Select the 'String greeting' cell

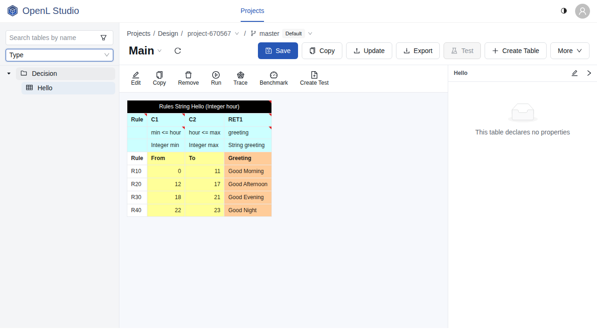click(248, 145)
